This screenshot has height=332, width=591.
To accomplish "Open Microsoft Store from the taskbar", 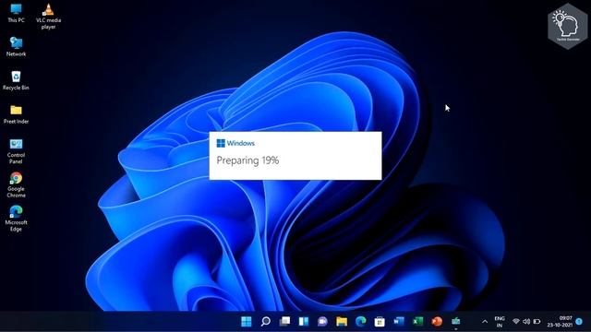I will coord(380,322).
